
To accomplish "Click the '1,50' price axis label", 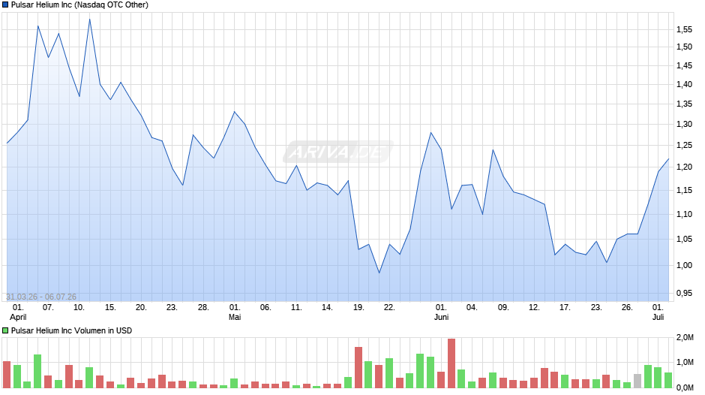I will 684,47.
